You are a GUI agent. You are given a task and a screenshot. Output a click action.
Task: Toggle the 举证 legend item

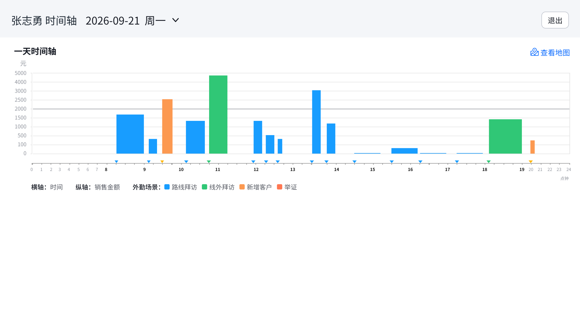(287, 187)
